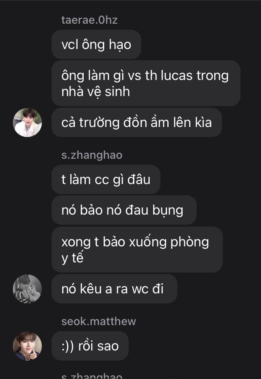Tap the 'nó kêu a ra wc đi' bubble
The image size is (261, 379).
(x=114, y=289)
